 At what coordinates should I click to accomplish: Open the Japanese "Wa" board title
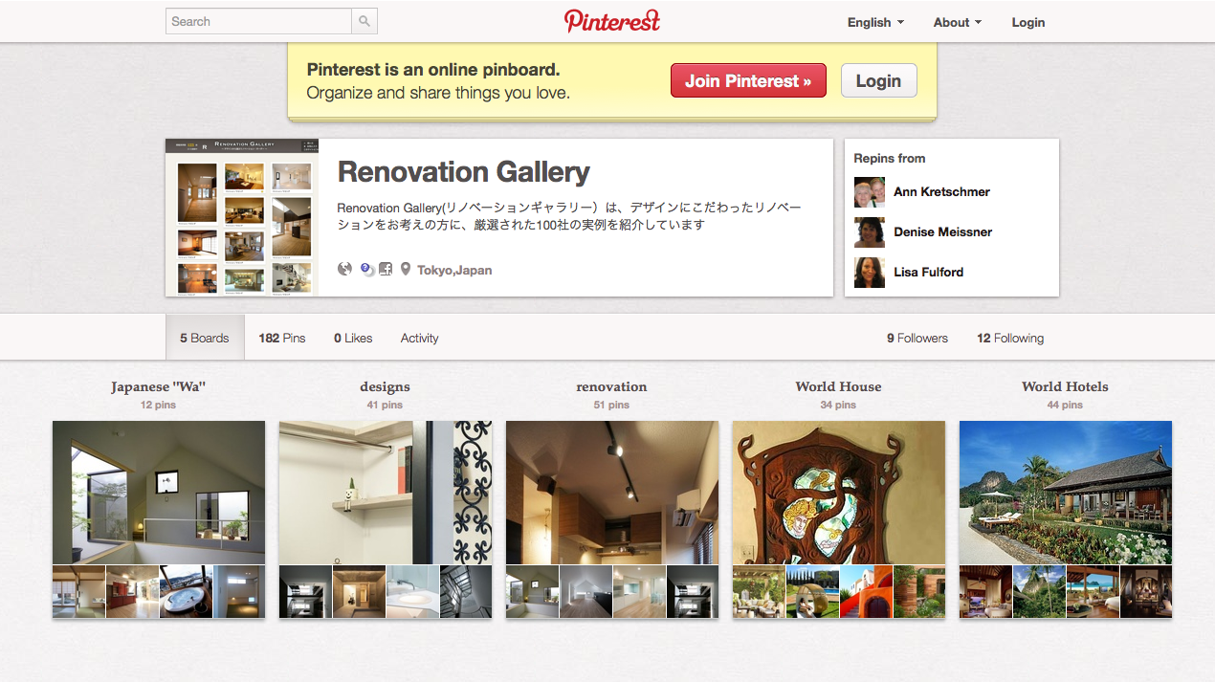click(x=159, y=386)
